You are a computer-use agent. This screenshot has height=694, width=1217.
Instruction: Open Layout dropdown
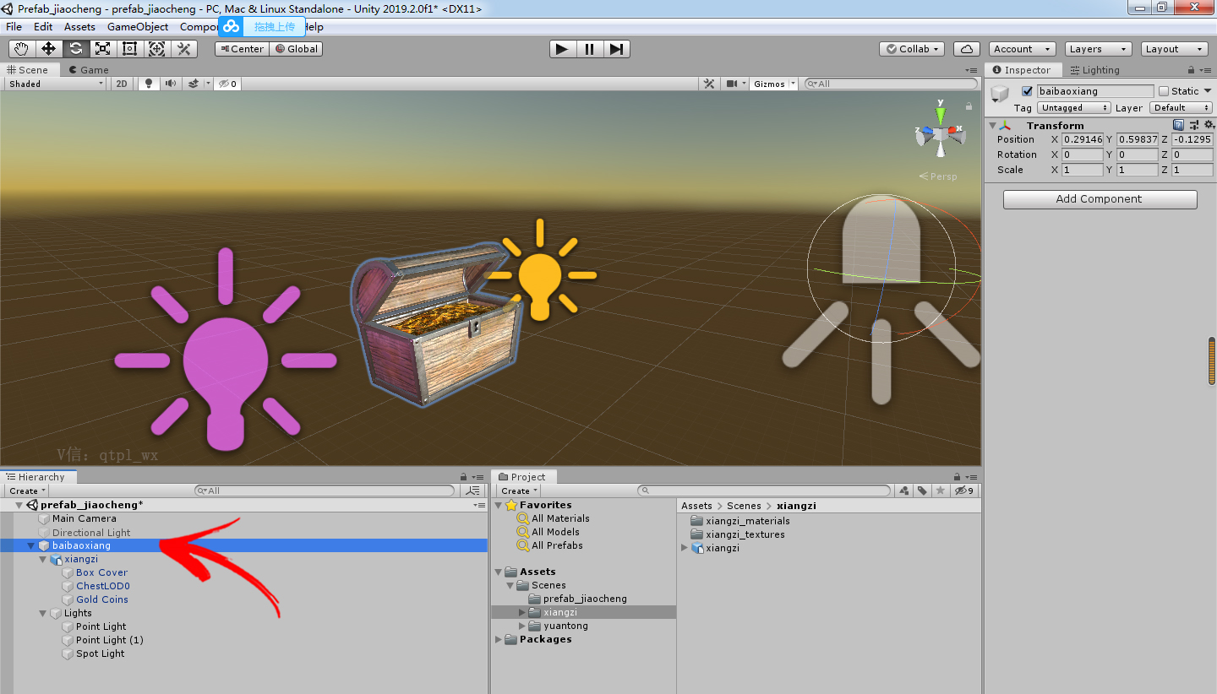tap(1174, 49)
